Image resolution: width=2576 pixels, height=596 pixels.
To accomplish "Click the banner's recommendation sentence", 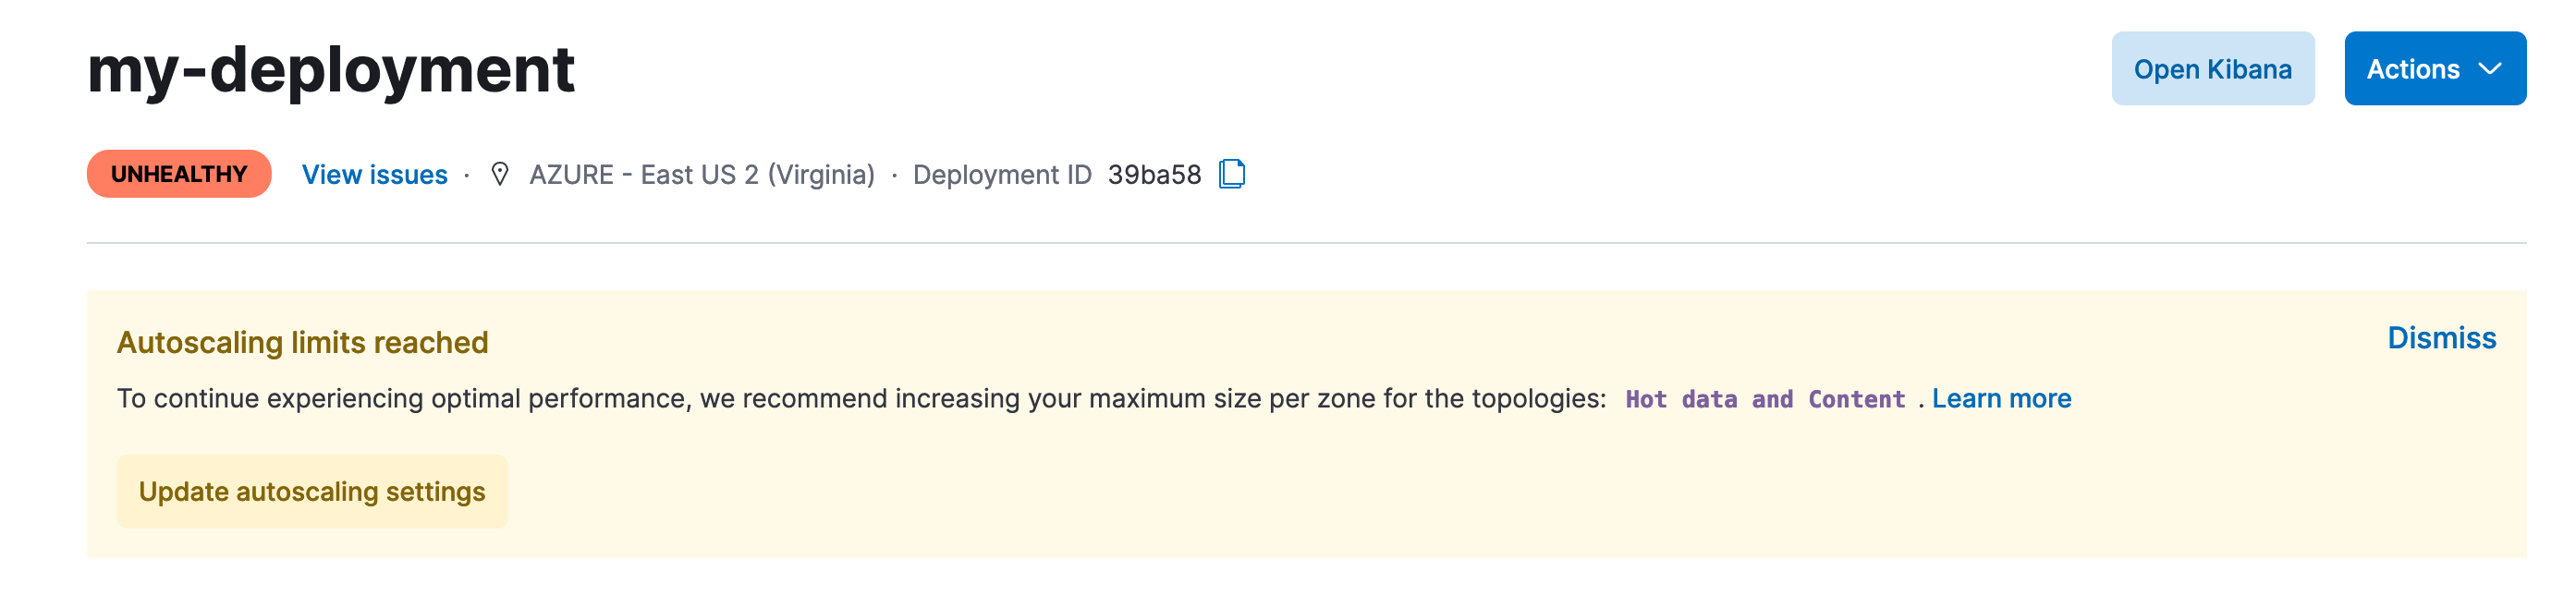I will (x=860, y=399).
